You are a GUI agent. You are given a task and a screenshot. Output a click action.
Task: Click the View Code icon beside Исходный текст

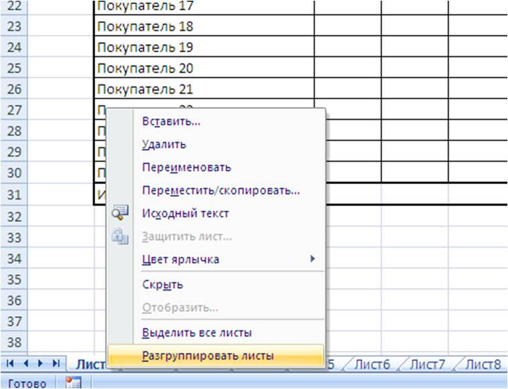pos(120,214)
